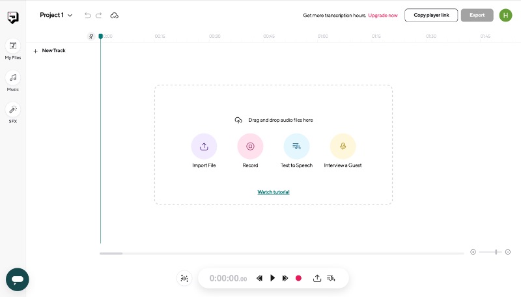Click the 00:45 mark on ruler

click(269, 36)
